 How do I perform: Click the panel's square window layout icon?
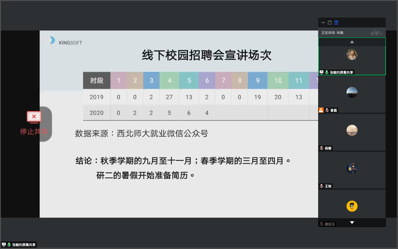point(330,22)
